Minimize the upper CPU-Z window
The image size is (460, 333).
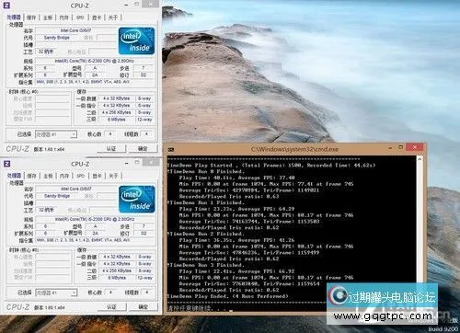click(x=126, y=5)
